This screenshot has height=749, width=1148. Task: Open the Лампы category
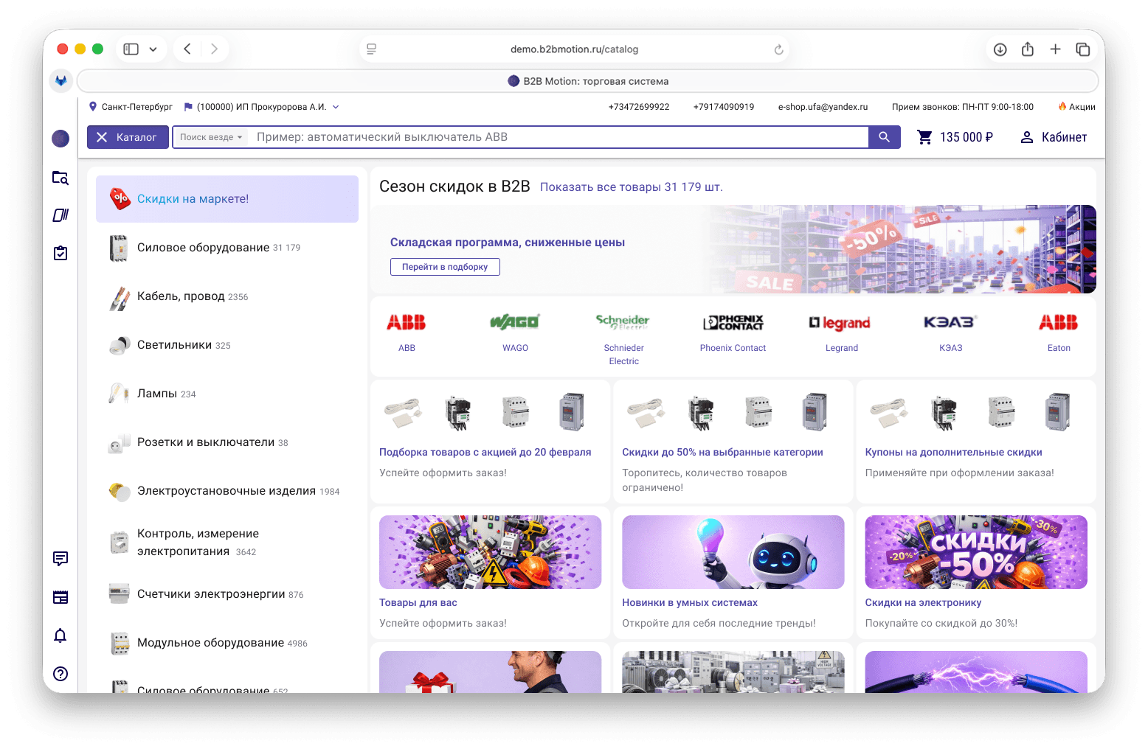coord(227,394)
